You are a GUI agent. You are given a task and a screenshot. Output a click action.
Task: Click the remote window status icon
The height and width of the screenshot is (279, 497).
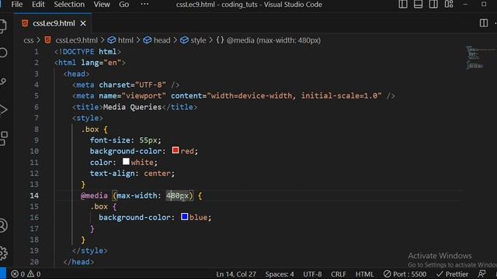3,274
